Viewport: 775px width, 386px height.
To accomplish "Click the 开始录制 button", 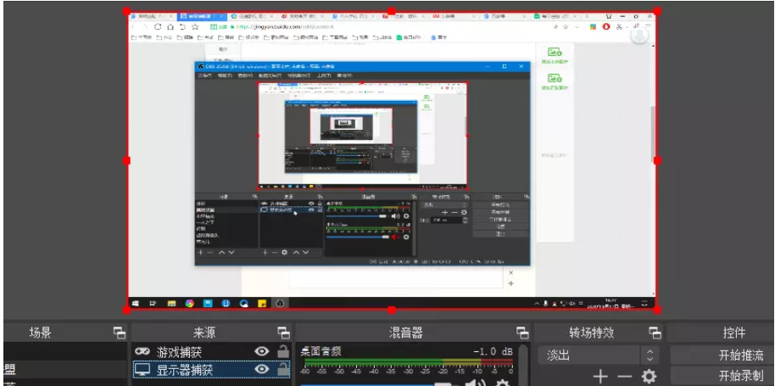I will [x=722, y=375].
